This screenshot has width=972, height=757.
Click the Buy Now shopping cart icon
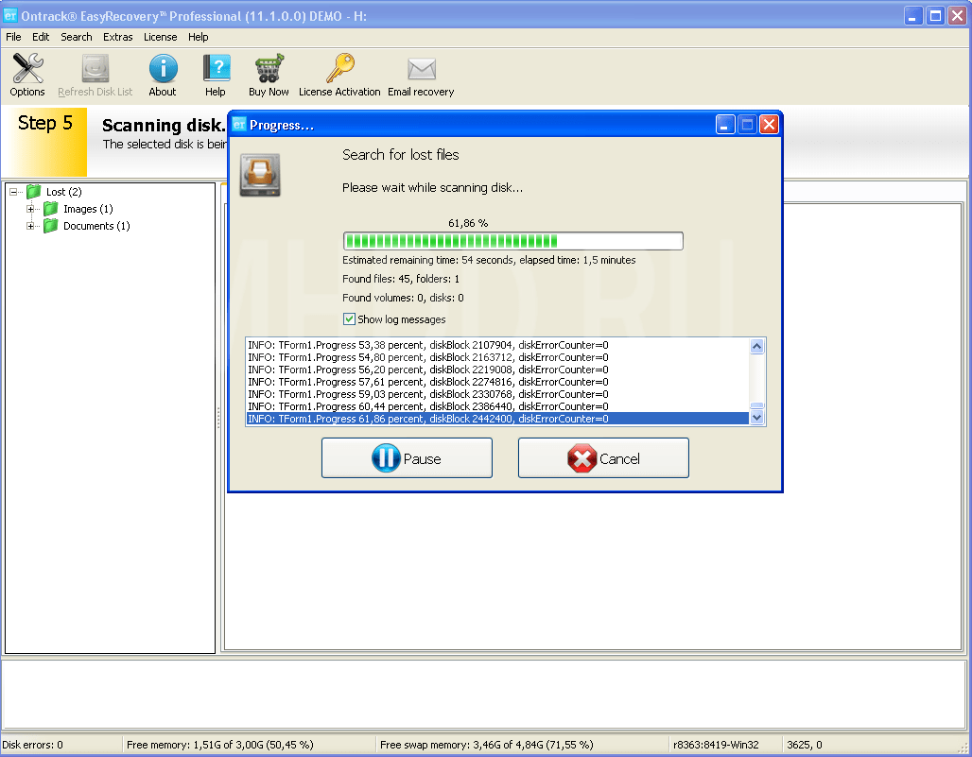point(269,68)
